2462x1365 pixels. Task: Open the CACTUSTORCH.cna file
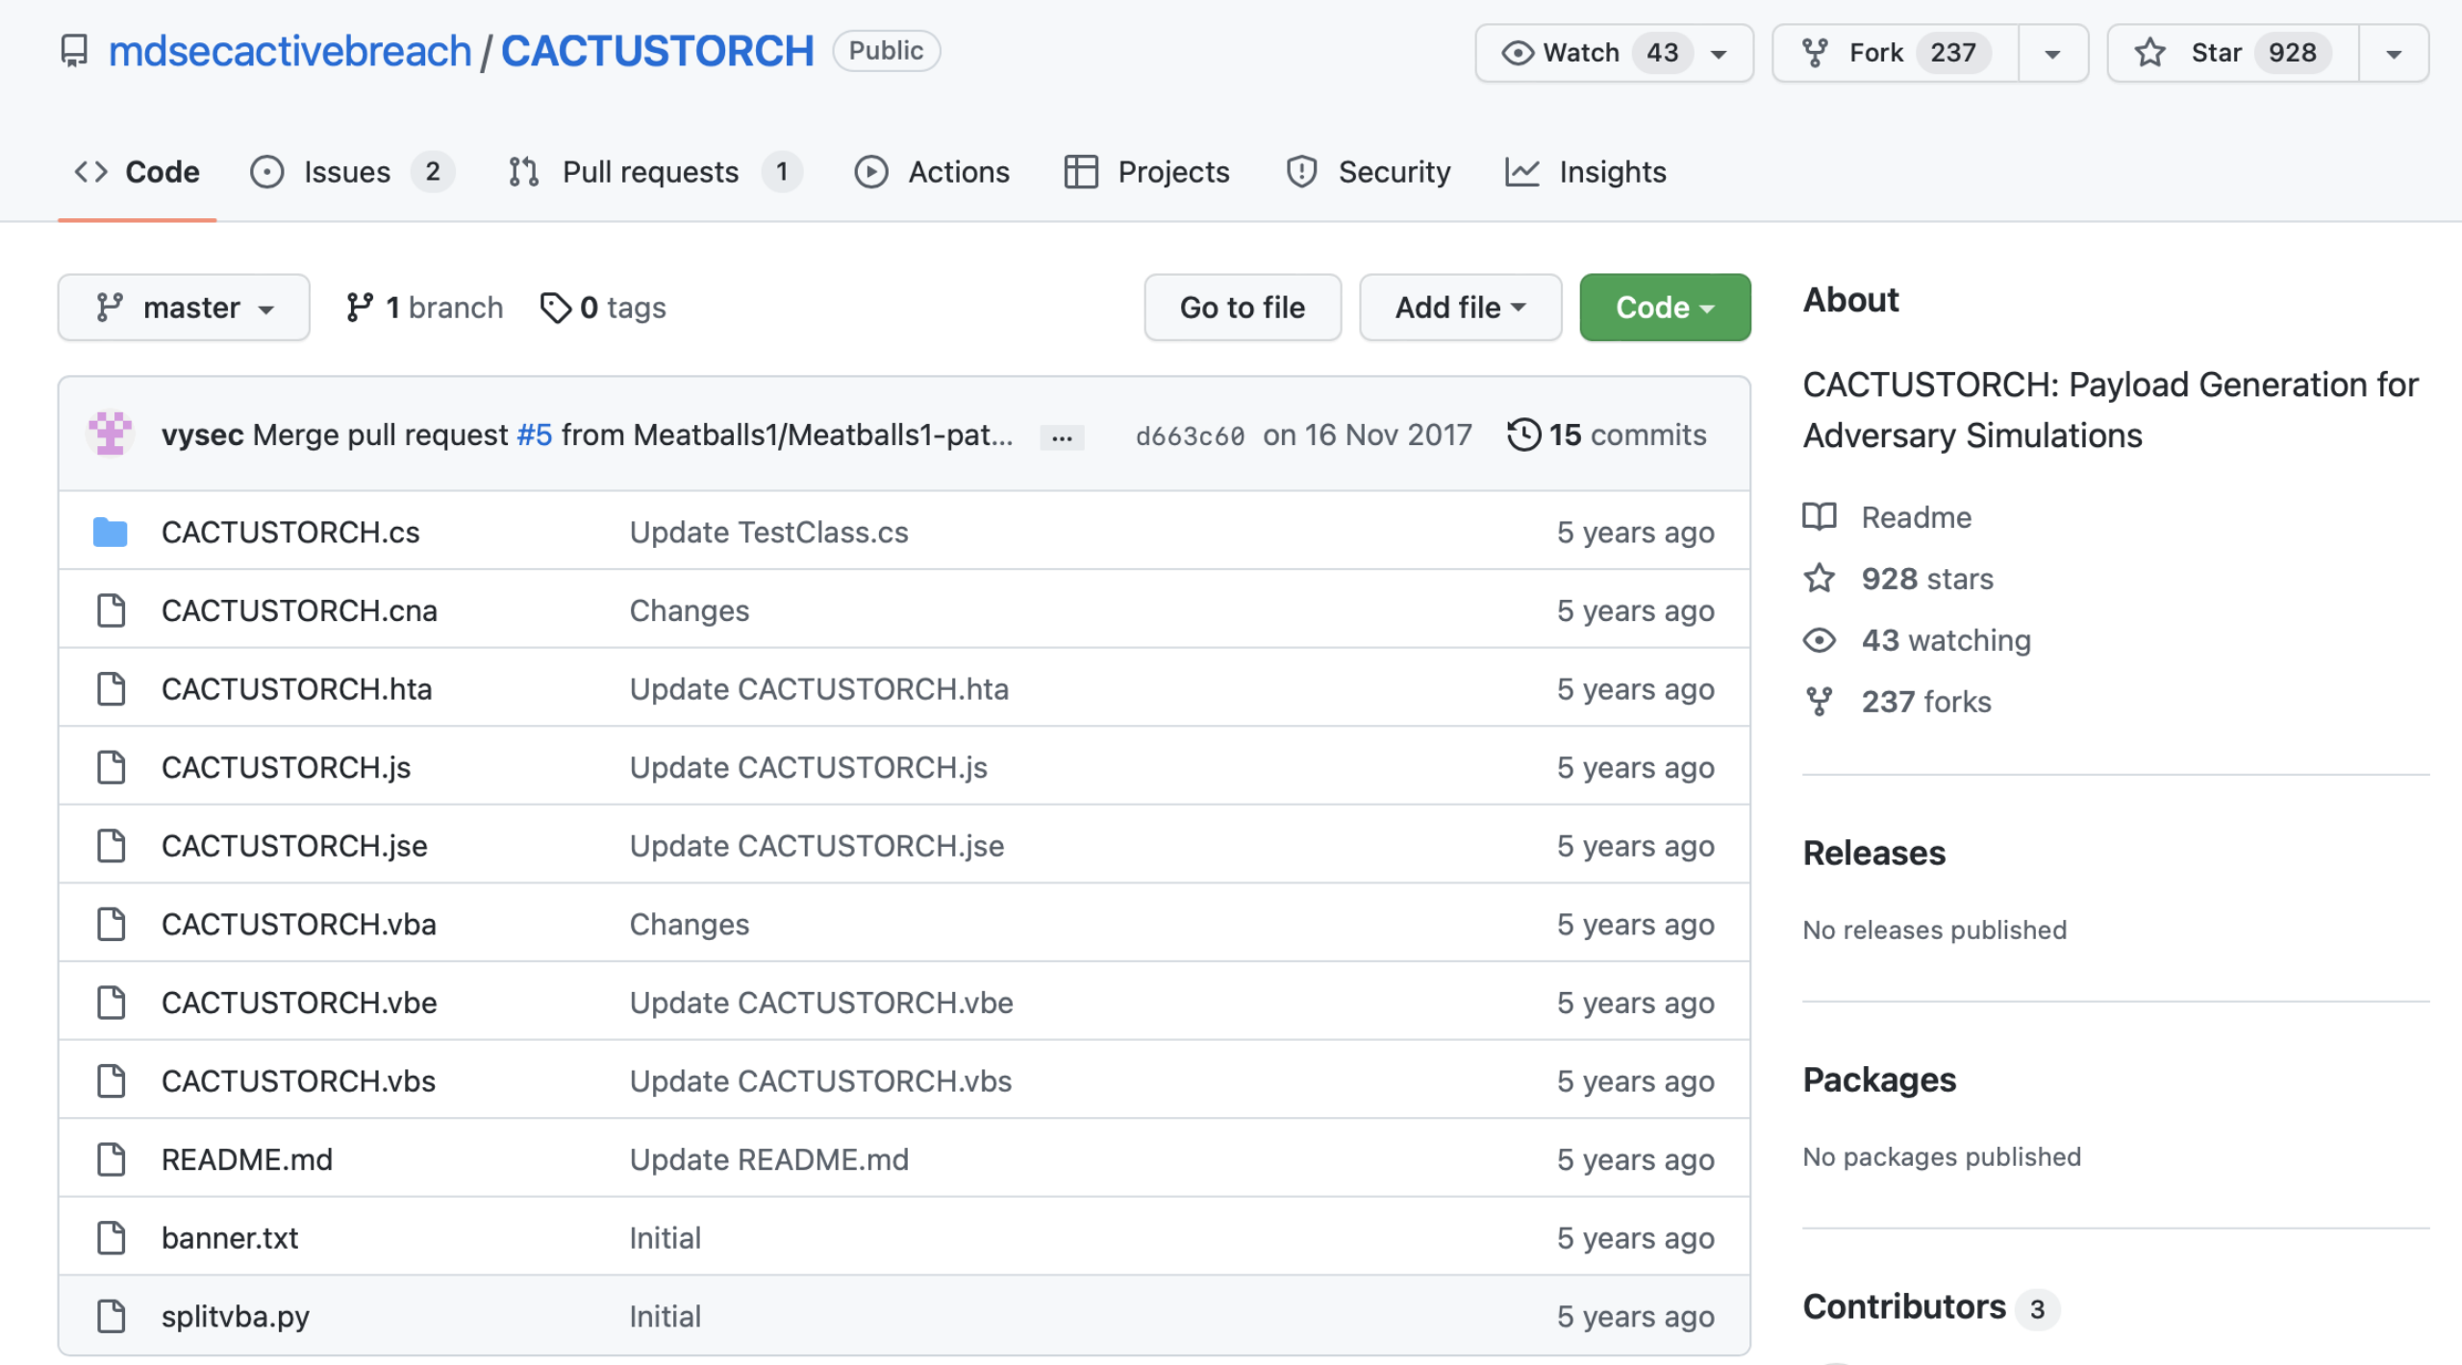click(x=299, y=610)
